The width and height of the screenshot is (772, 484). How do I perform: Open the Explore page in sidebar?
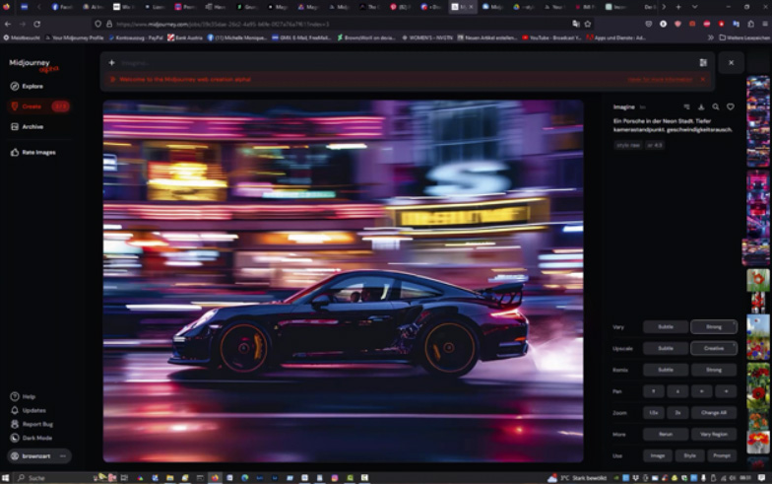32,86
